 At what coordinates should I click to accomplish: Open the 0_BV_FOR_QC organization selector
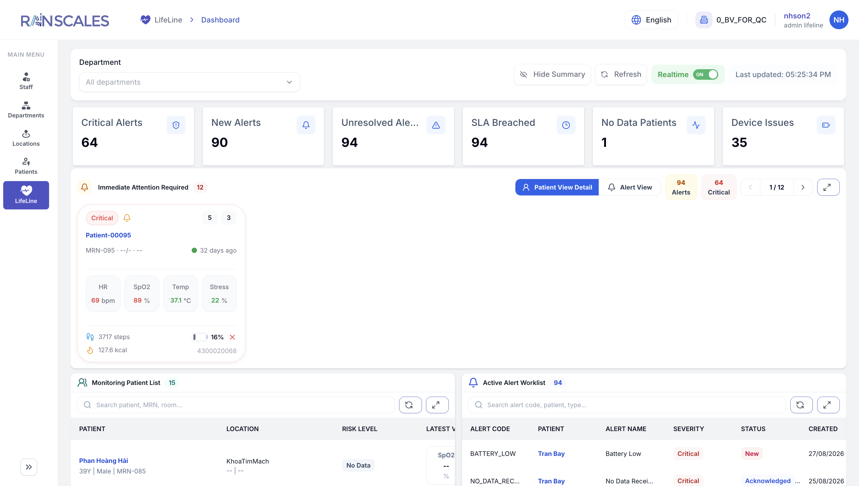click(731, 20)
